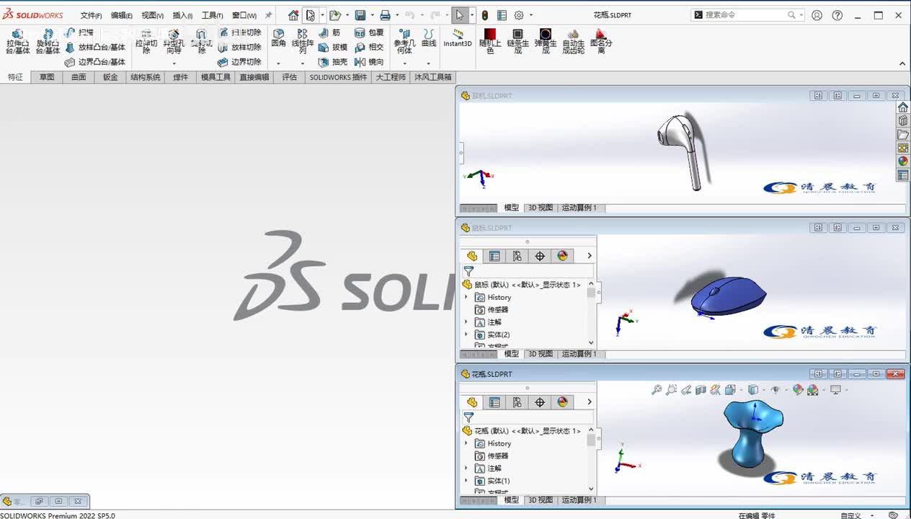The height and width of the screenshot is (519, 911).
Task: Switch to 运动算例 1 tab in 花瓶 window
Action: pyautogui.click(x=578, y=500)
